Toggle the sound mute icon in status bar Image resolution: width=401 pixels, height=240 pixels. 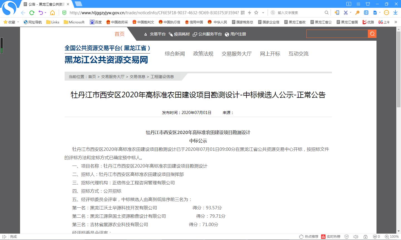click(x=356, y=237)
